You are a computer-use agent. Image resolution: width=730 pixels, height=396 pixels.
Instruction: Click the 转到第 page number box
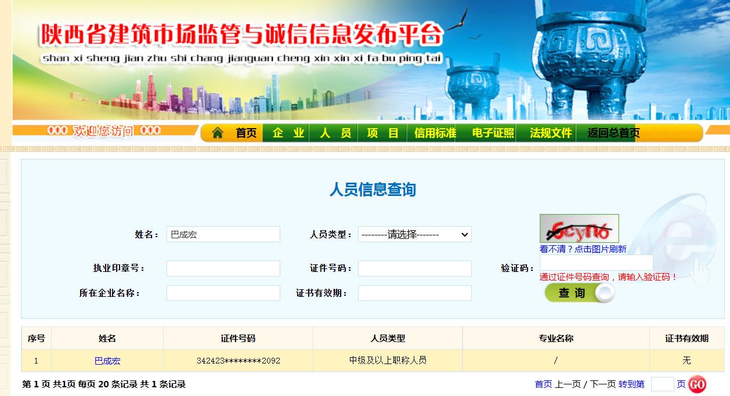tap(662, 384)
